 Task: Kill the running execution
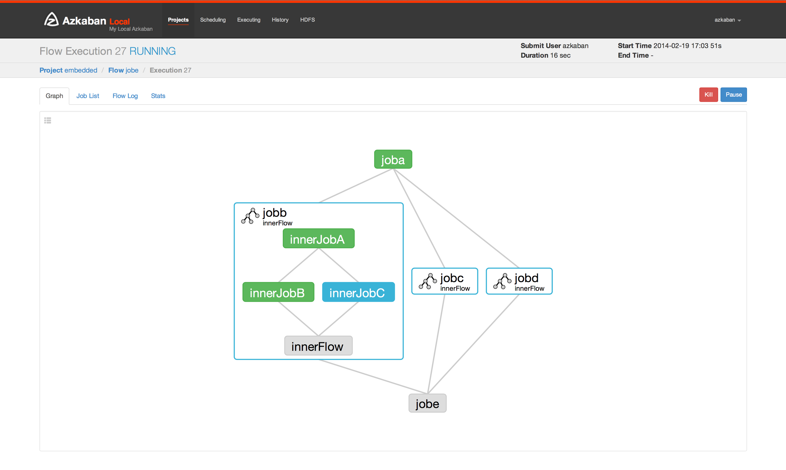[x=708, y=95]
